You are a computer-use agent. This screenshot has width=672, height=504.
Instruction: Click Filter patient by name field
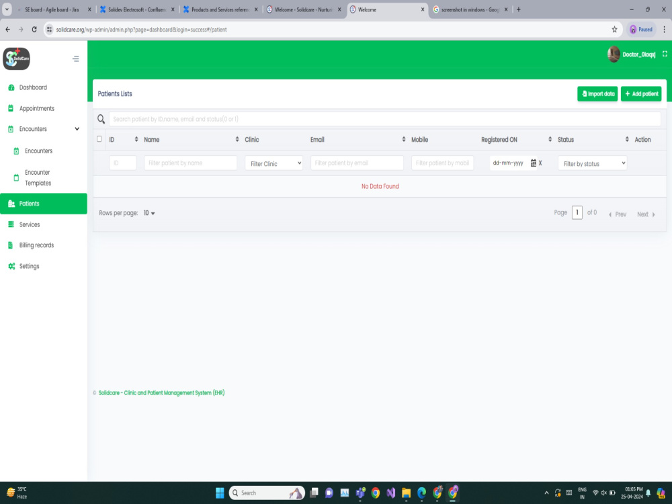pyautogui.click(x=190, y=163)
